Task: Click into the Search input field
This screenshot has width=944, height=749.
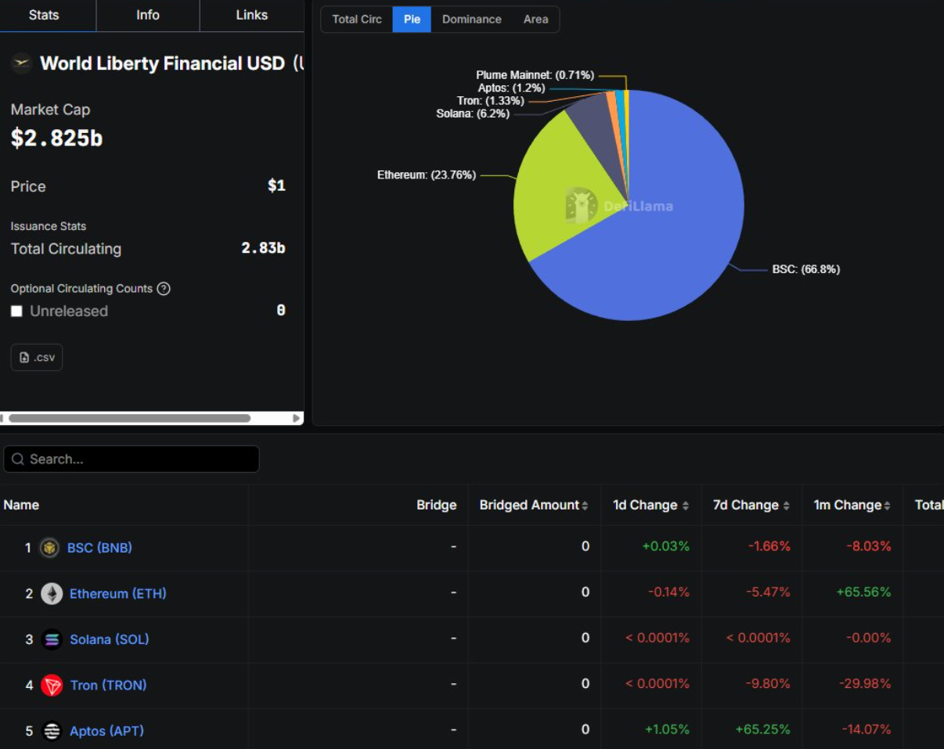Action: pyautogui.click(x=141, y=459)
